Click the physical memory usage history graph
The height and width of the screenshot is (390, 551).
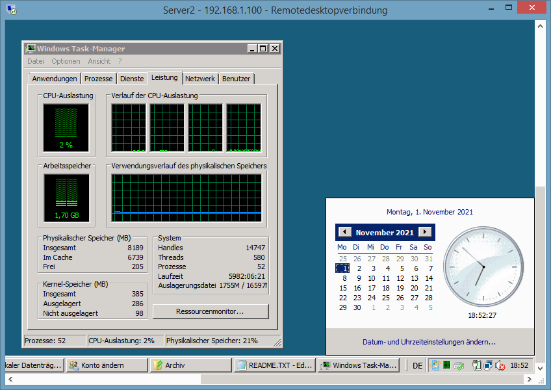point(186,198)
